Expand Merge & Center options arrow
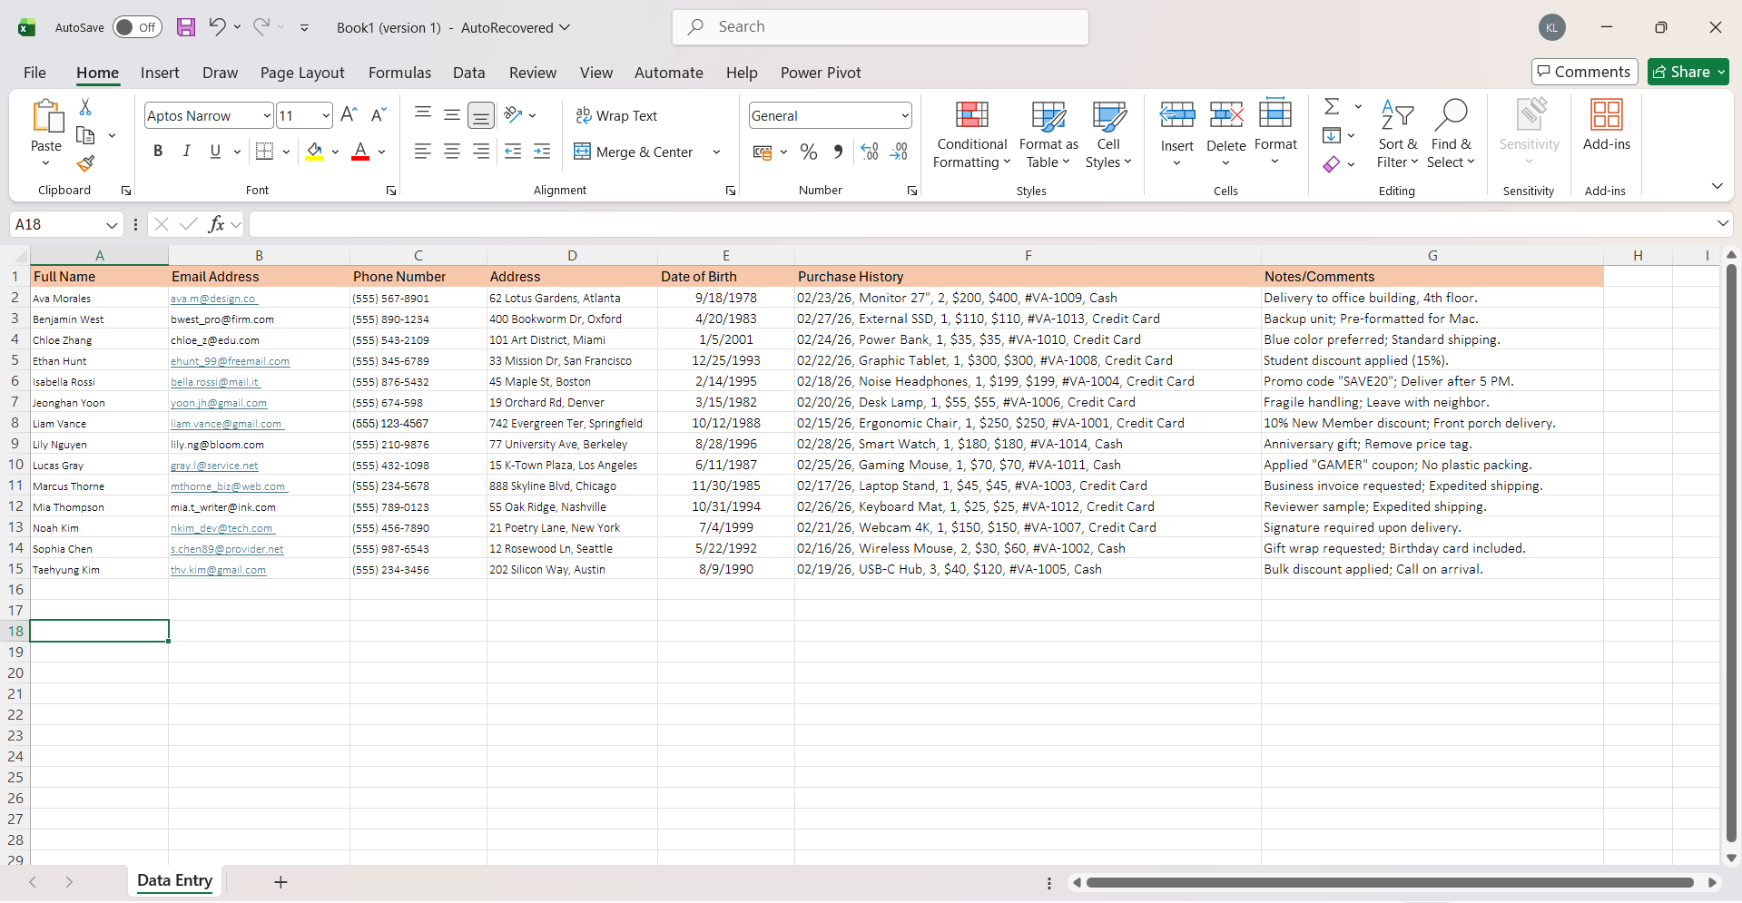1742x903 pixels. (x=716, y=152)
